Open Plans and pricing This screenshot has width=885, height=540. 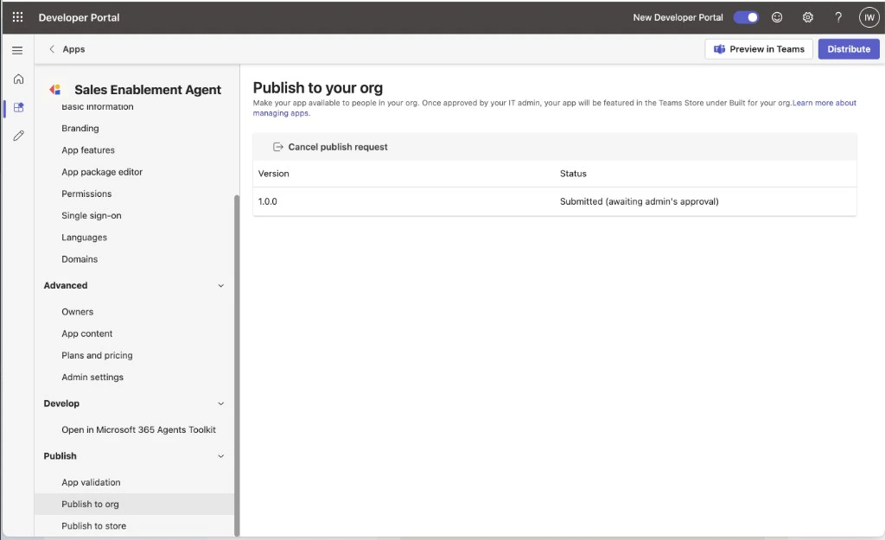point(97,355)
